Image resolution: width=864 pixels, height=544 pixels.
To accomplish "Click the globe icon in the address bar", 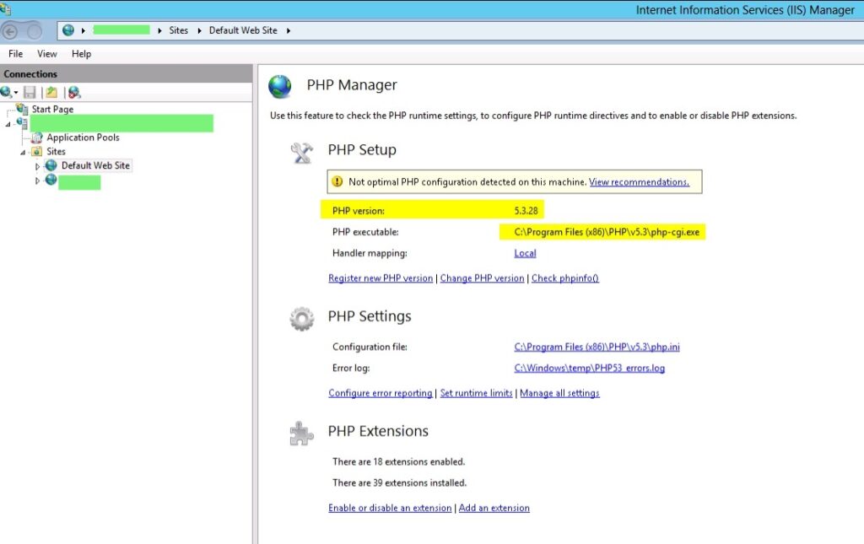I will pos(68,30).
